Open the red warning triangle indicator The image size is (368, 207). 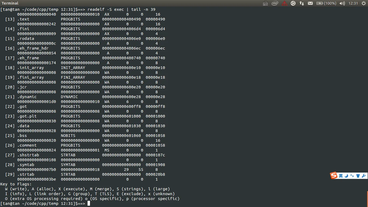(284, 3)
